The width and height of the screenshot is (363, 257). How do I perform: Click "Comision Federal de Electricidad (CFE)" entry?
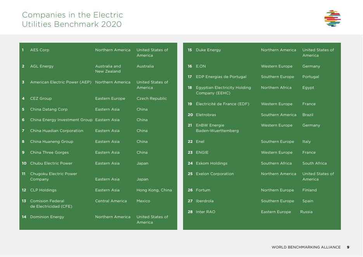click(51, 204)
